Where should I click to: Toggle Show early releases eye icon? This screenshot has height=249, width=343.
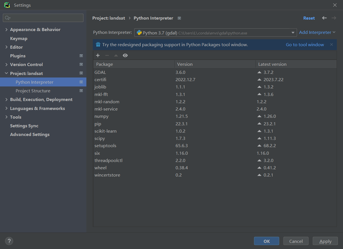tap(125, 55)
